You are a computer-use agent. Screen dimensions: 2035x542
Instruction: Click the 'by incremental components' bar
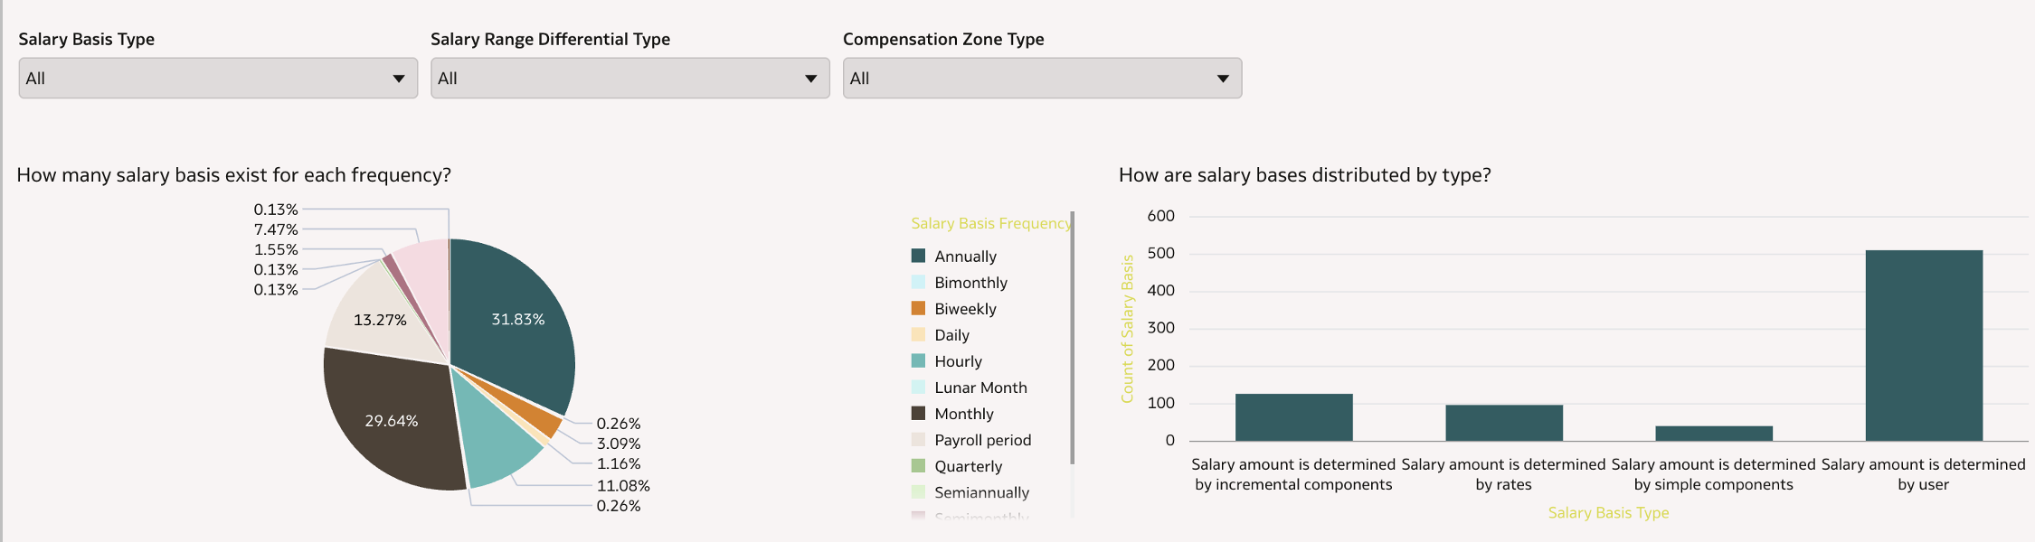click(1293, 417)
